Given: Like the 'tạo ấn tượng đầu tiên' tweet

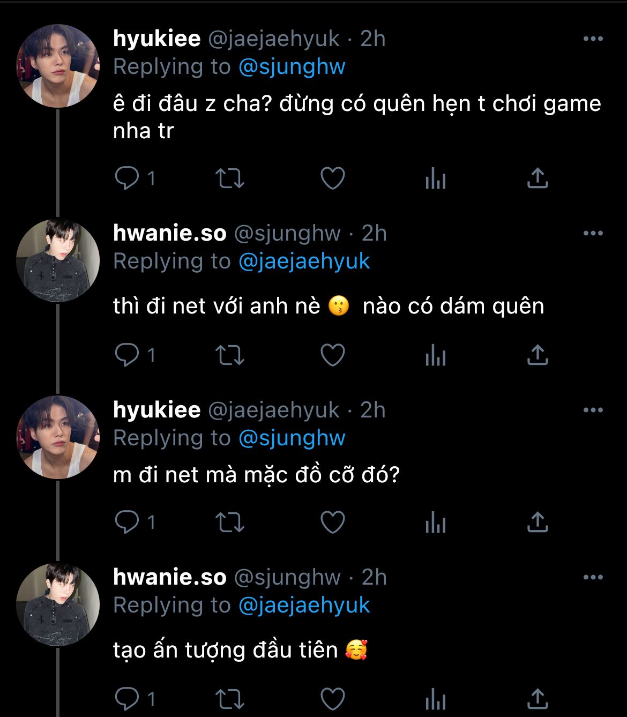Looking at the screenshot, I should coord(332,698).
